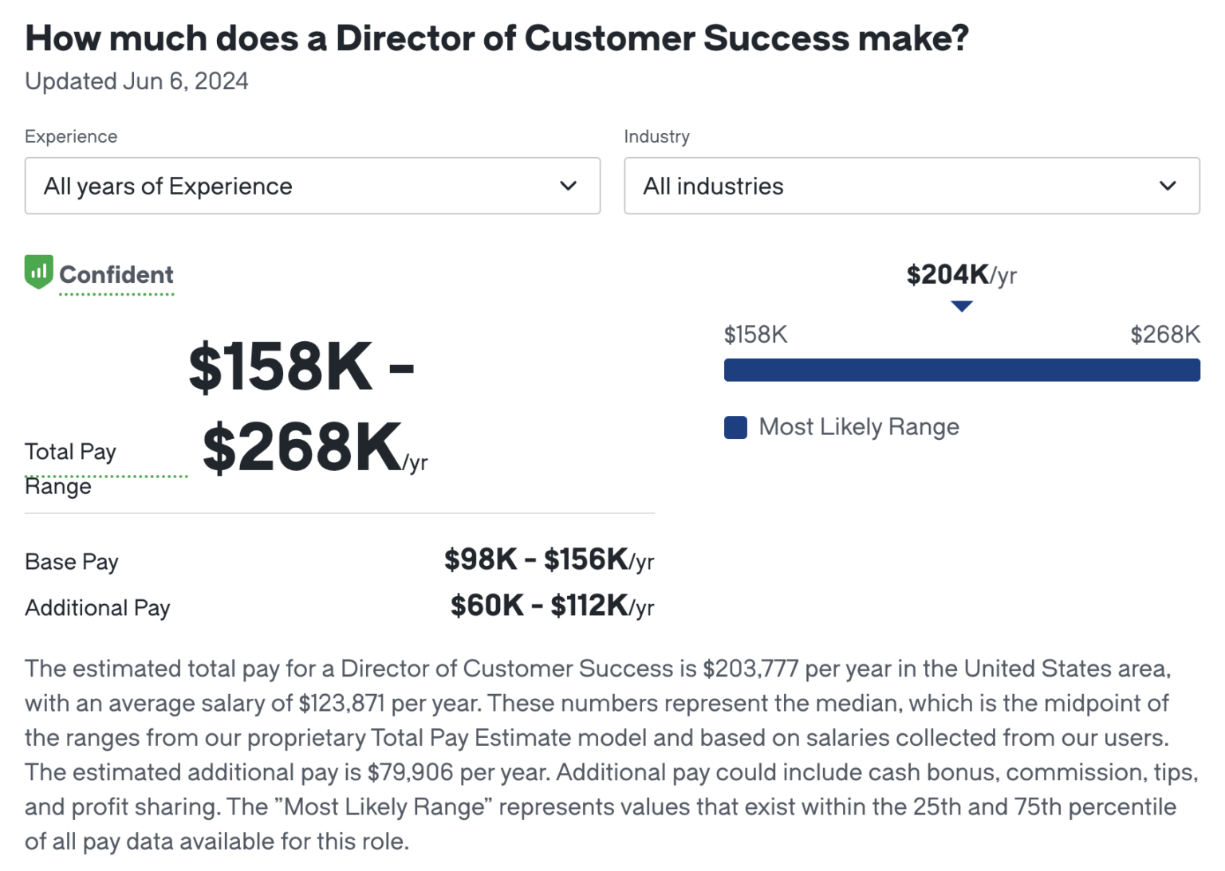Viewport: 1225px width, 871px height.
Task: Click the dotted-underlined Confident label
Action: 116,275
